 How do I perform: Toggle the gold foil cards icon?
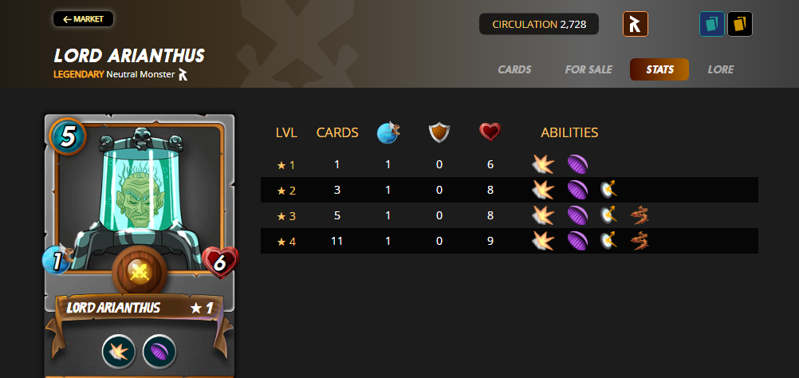point(740,24)
